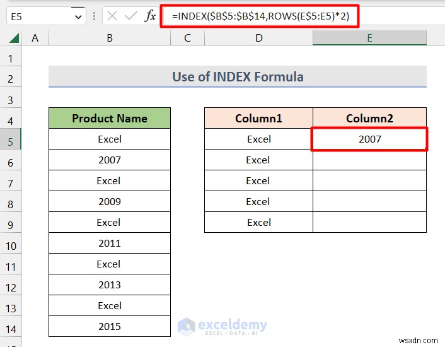Click inside the Name Box showing E5
This screenshot has width=445, height=347.
click(x=40, y=16)
